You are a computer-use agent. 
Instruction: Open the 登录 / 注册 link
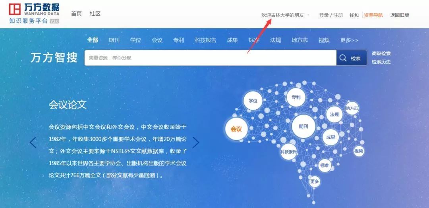(x=331, y=15)
